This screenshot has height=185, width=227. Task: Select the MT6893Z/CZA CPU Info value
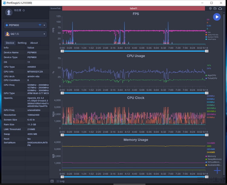35,72
